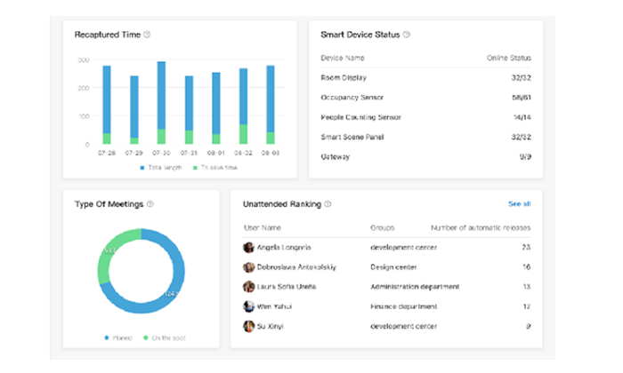Select the name Wen Yahui
This screenshot has height=373, width=623.
point(274,306)
